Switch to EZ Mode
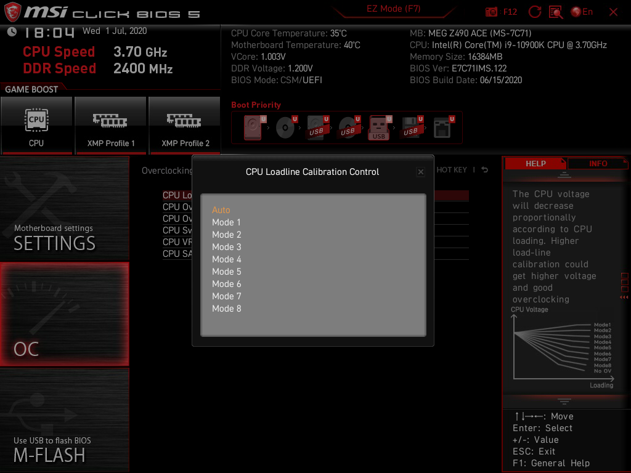The image size is (631, 473). point(393,9)
